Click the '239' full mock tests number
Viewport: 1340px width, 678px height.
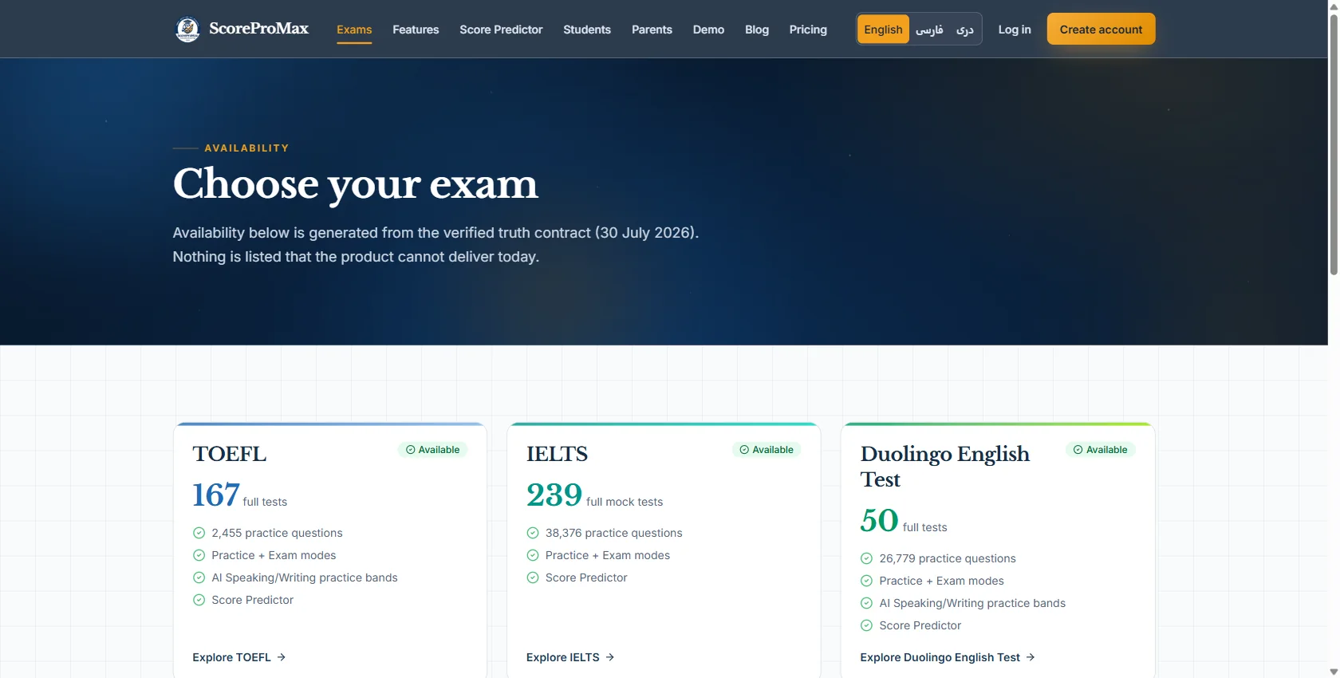554,495
